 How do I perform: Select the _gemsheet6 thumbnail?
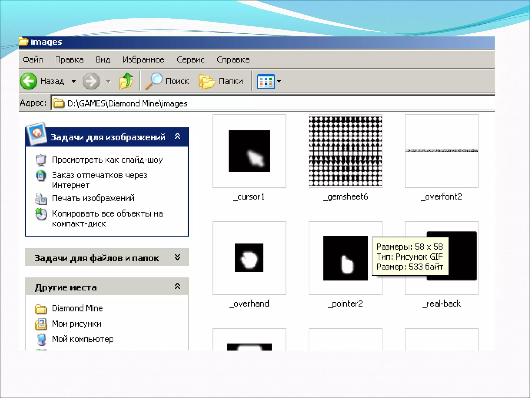345,151
